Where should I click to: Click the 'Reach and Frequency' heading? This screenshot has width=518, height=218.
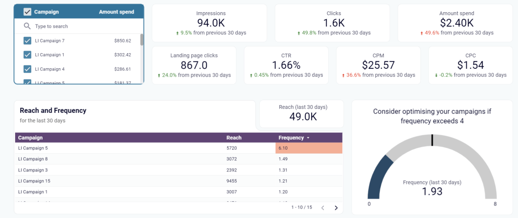click(x=53, y=111)
